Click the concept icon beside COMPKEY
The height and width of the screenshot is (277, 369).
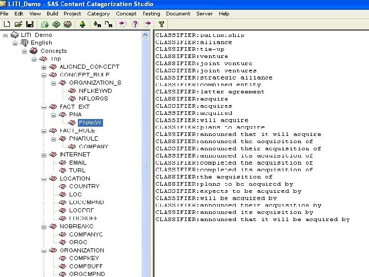[63, 258]
